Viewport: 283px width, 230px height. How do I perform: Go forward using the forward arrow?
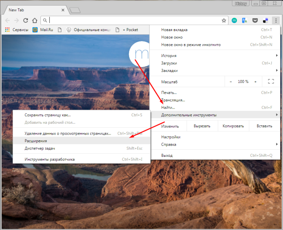[17, 20]
